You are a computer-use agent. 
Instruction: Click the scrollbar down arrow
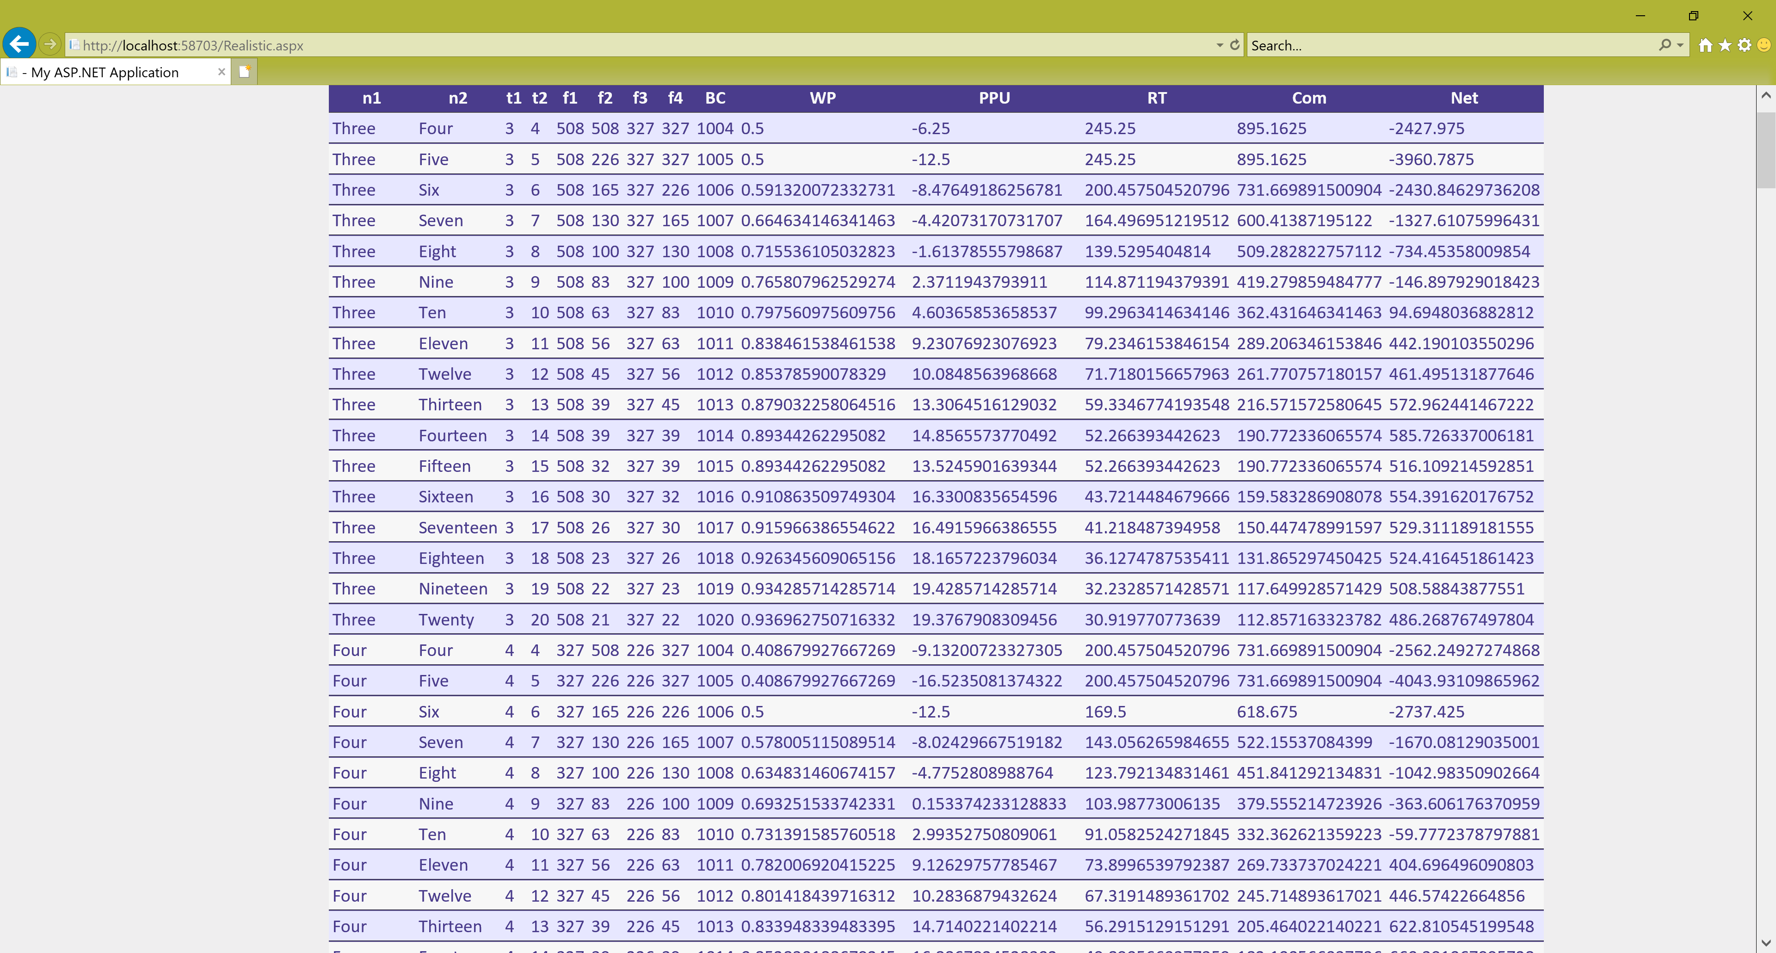coord(1766,943)
